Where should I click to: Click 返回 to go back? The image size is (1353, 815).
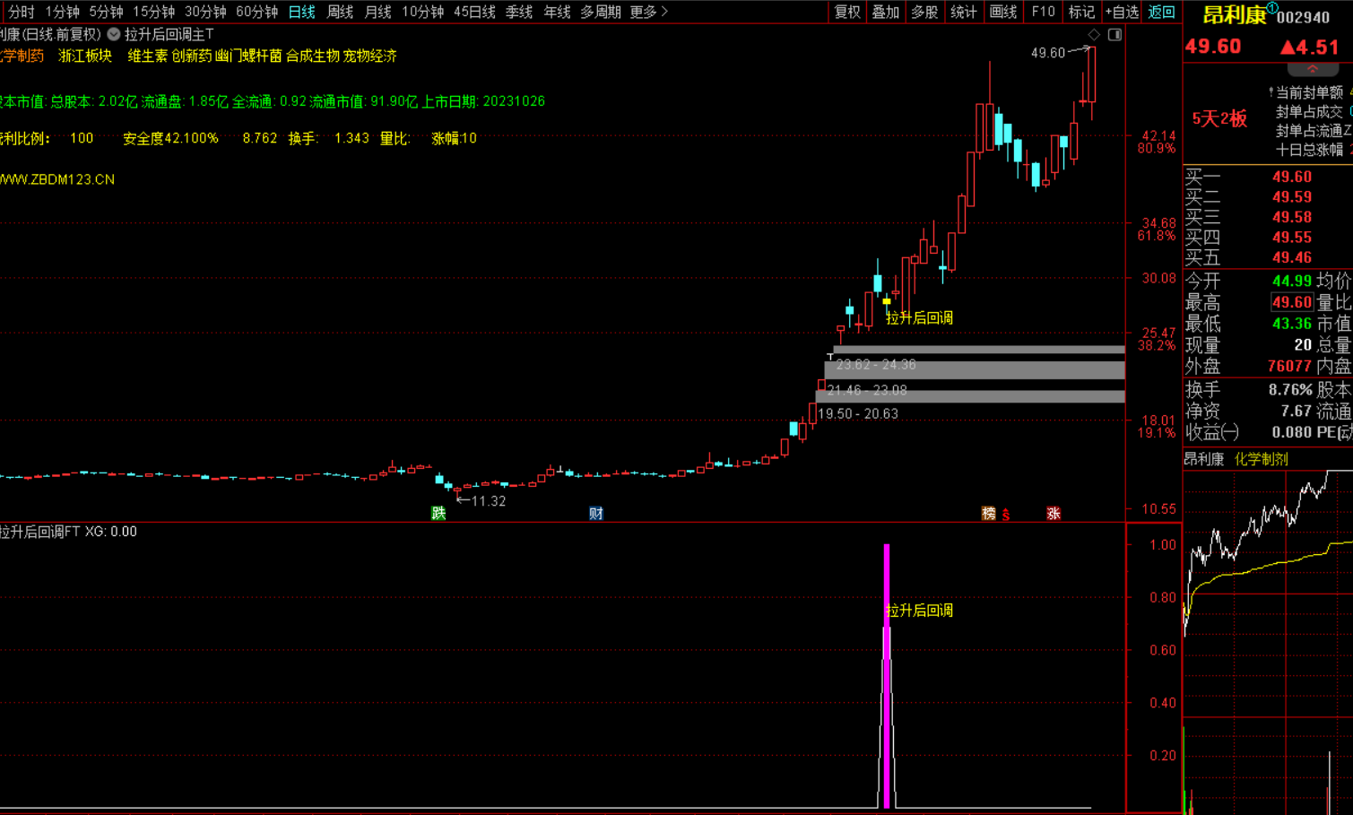(1161, 12)
